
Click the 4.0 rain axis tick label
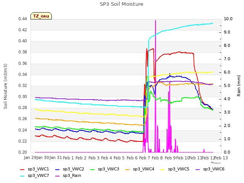(x=227, y=99)
